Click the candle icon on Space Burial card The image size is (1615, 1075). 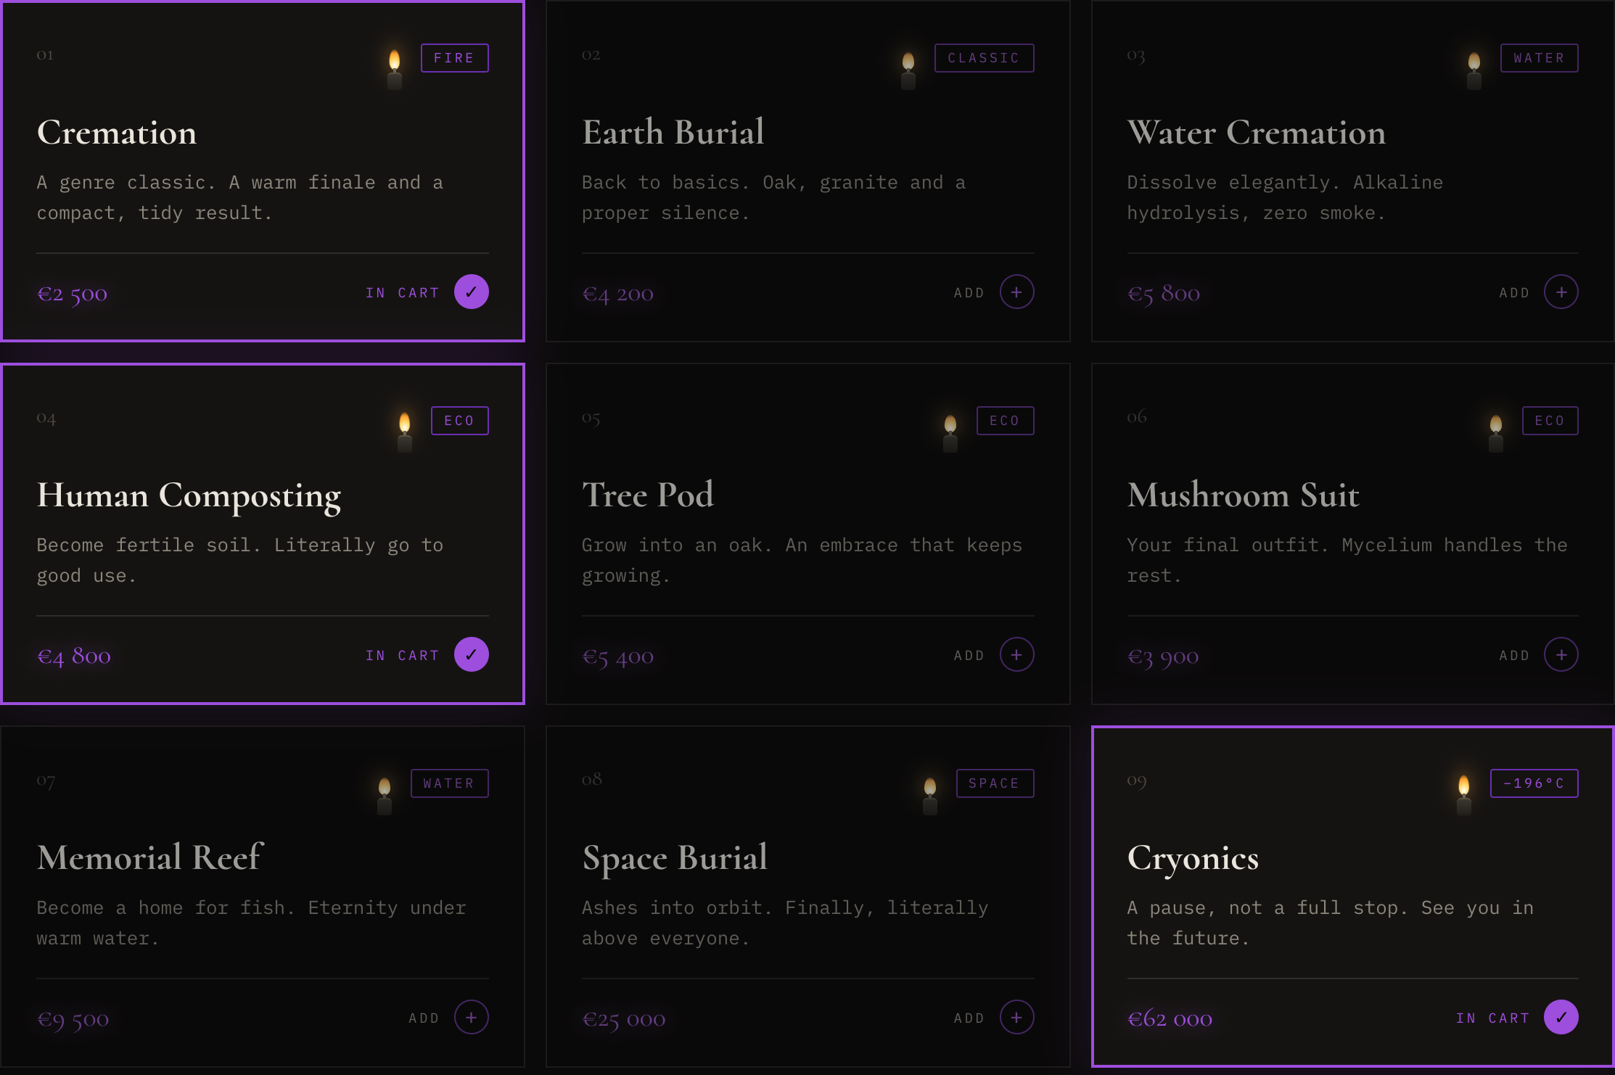[x=930, y=796]
